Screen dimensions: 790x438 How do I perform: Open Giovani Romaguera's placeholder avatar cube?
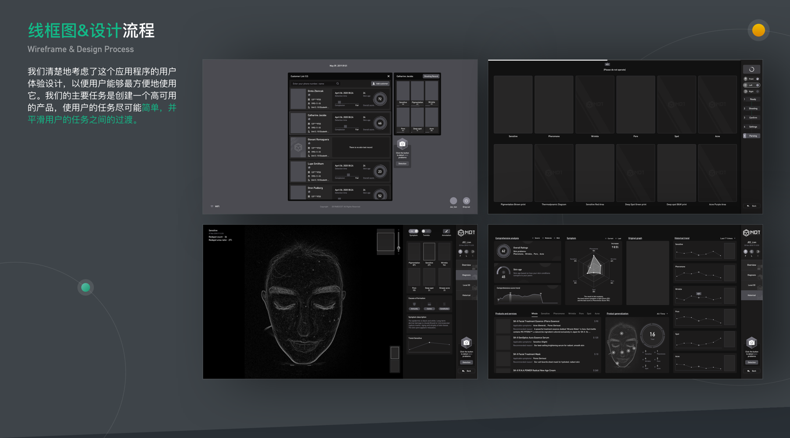click(x=298, y=148)
